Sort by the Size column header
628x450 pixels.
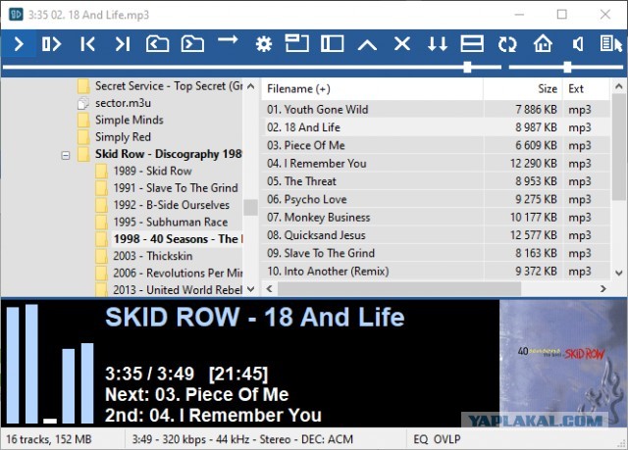click(523, 89)
